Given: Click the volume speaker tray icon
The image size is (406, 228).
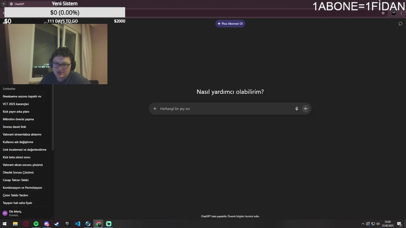Looking at the screenshot, I should 378,224.
